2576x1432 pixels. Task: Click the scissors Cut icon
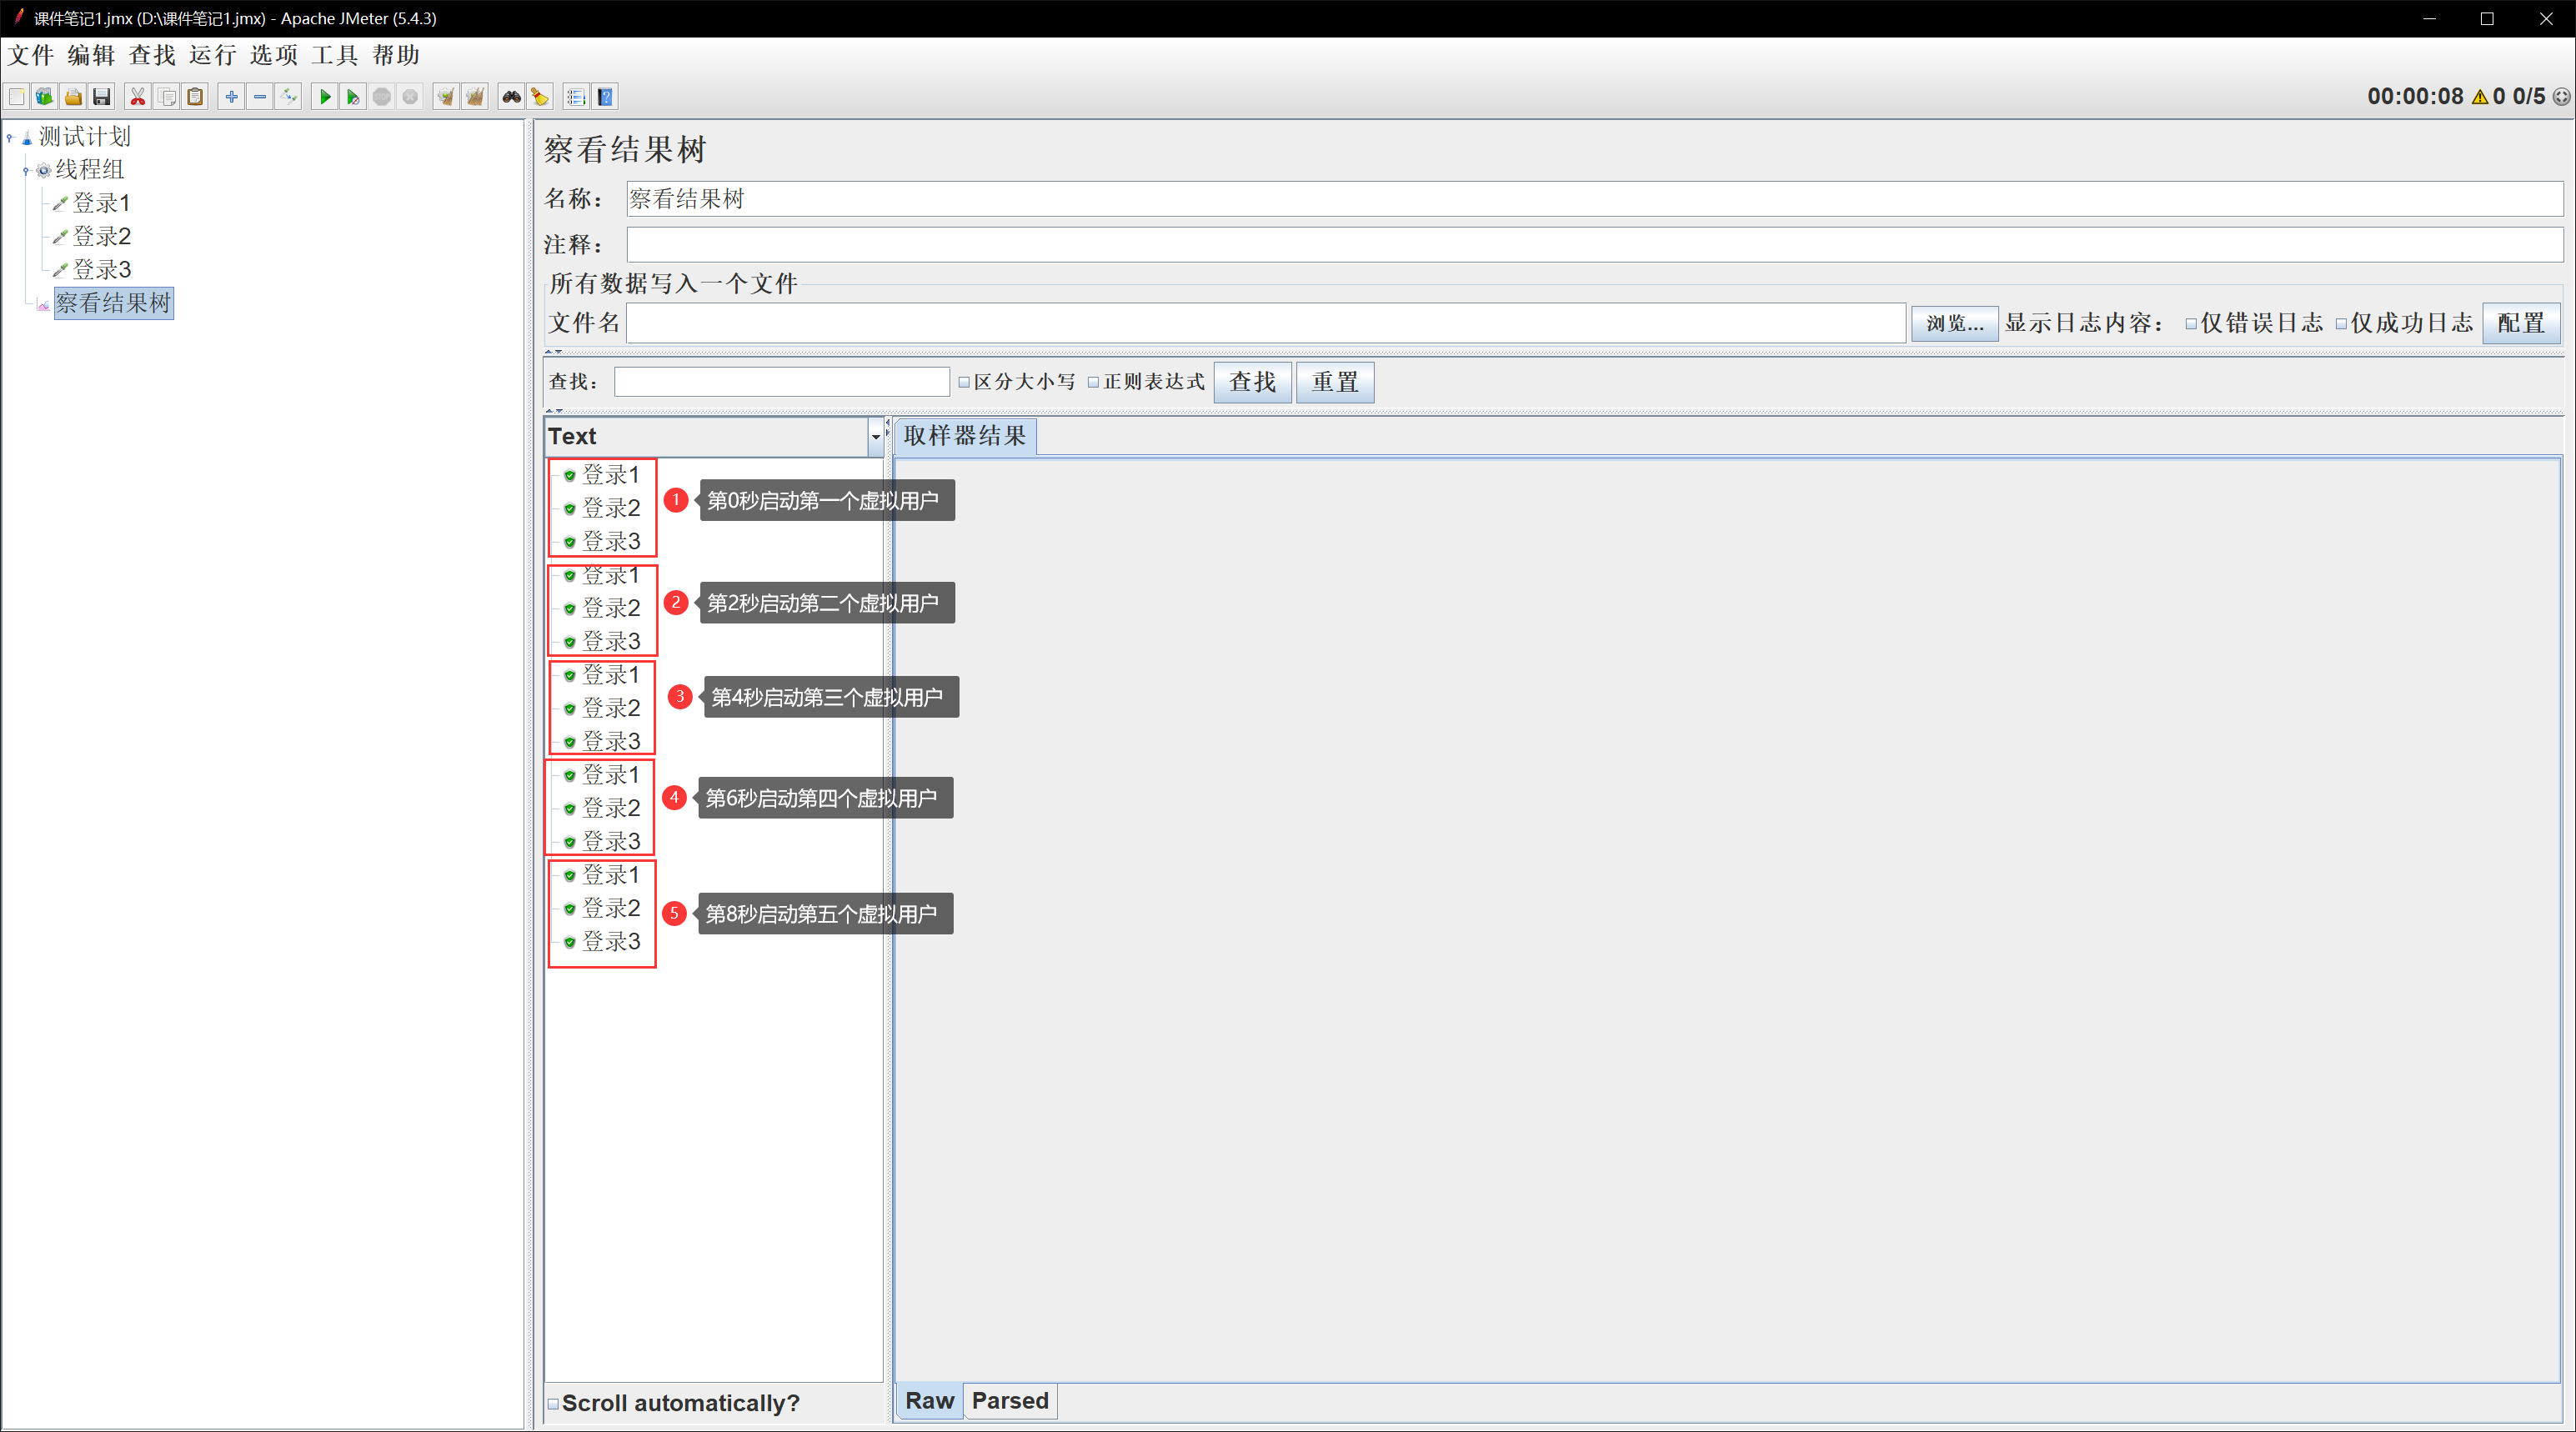click(x=138, y=97)
